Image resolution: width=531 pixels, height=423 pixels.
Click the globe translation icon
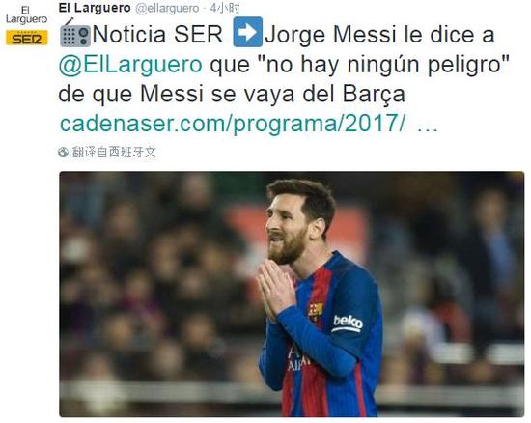click(x=63, y=152)
